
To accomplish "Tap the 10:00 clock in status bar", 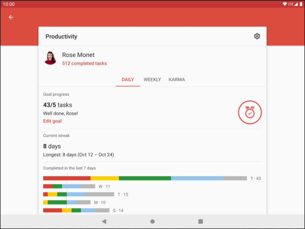I will point(9,4).
